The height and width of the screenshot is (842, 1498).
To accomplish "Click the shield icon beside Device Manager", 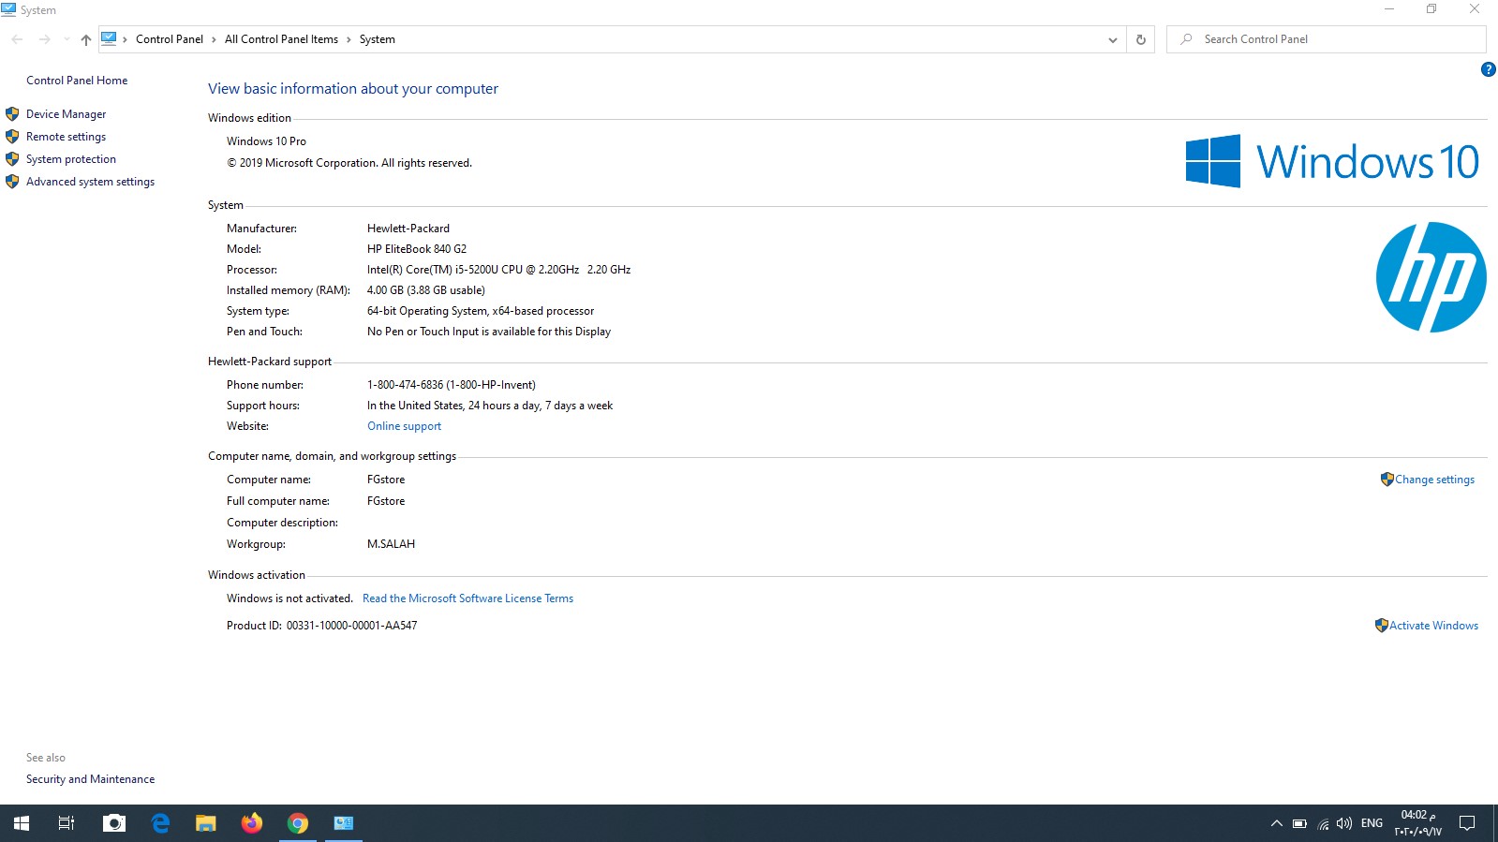I will [12, 114].
